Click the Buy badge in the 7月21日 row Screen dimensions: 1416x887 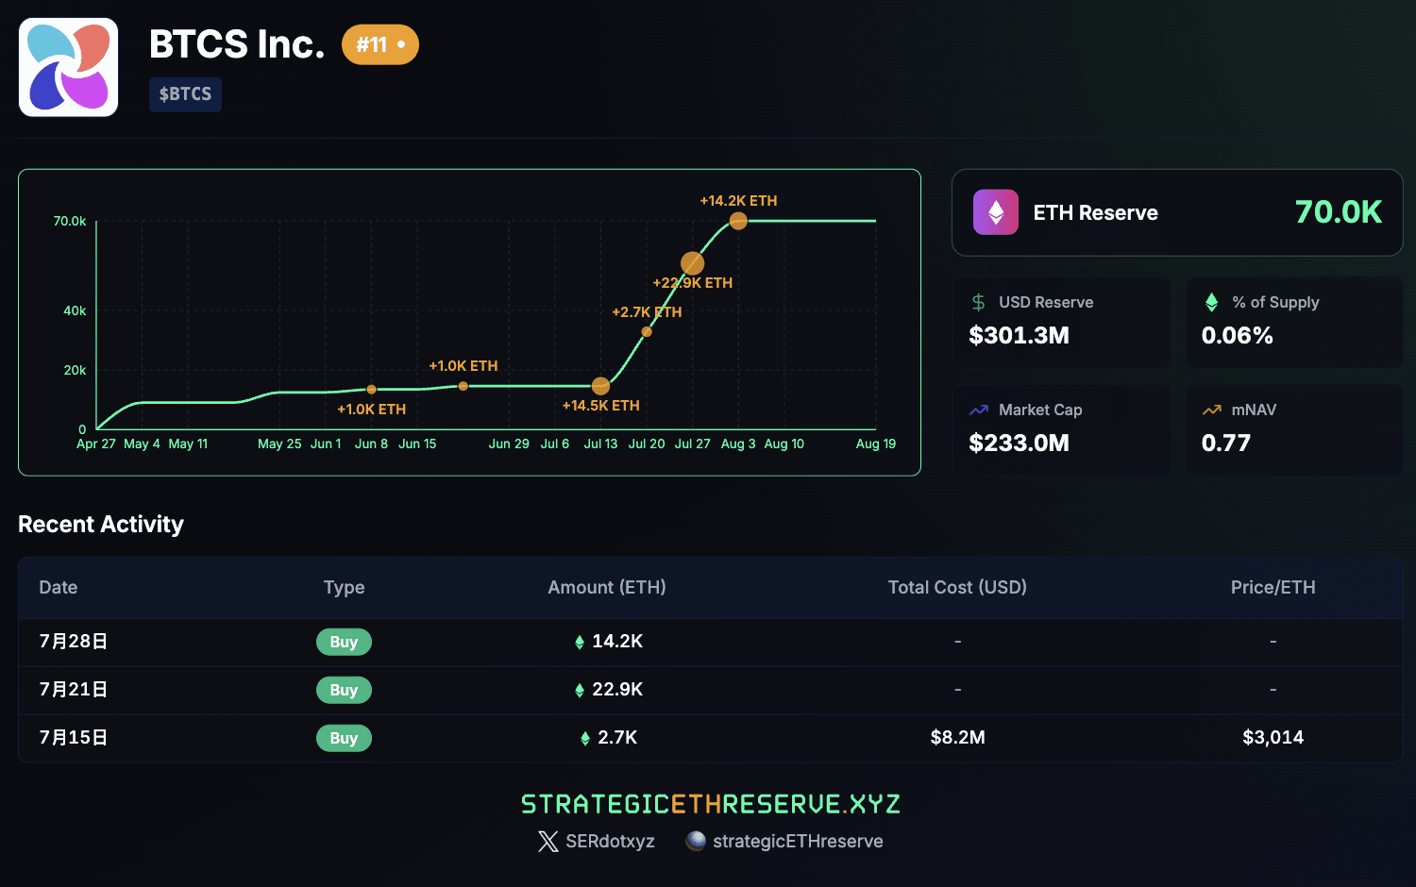[x=344, y=690]
